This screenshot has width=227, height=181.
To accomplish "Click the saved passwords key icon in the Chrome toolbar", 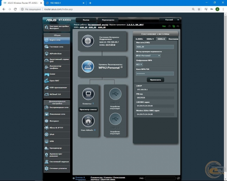I will 211,9.
